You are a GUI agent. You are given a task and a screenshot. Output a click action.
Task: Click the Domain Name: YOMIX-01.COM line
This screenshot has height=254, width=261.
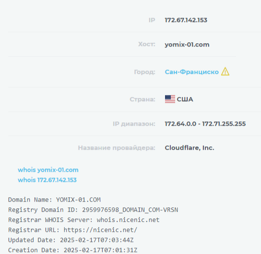click(x=54, y=200)
